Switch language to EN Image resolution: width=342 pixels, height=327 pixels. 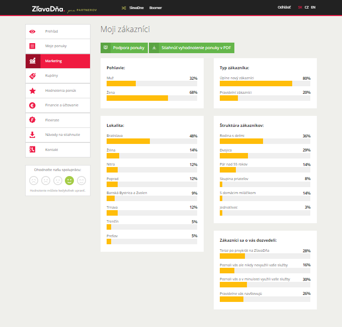(313, 8)
